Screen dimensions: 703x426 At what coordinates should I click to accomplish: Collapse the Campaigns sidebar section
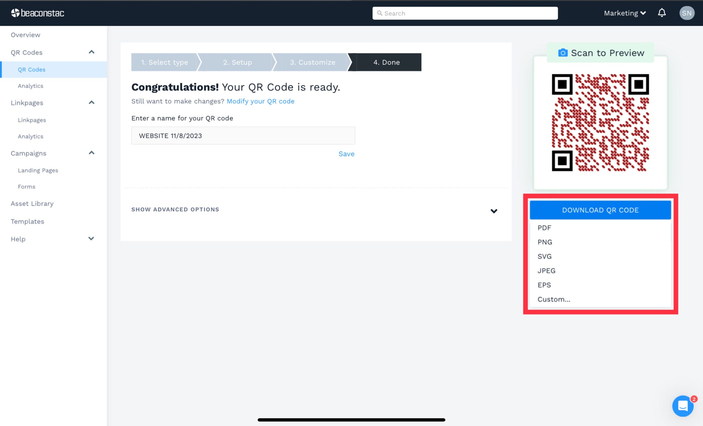click(91, 153)
